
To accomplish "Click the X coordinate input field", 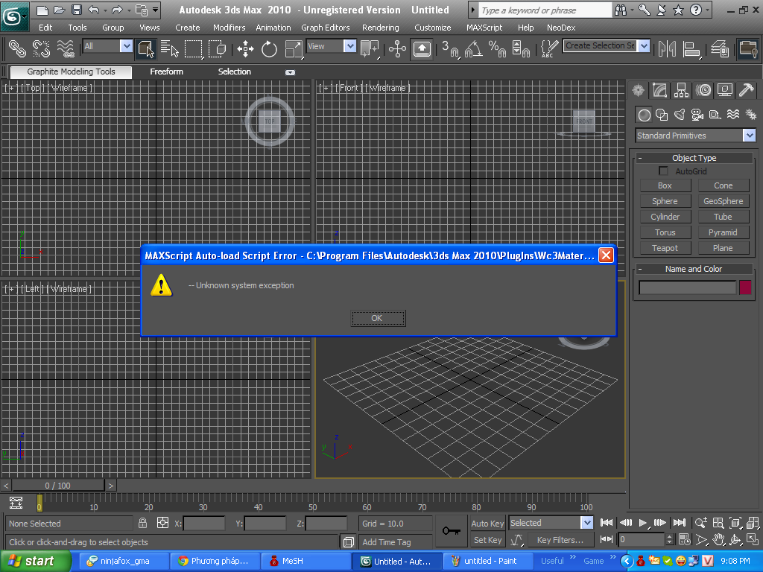I will click(x=204, y=524).
